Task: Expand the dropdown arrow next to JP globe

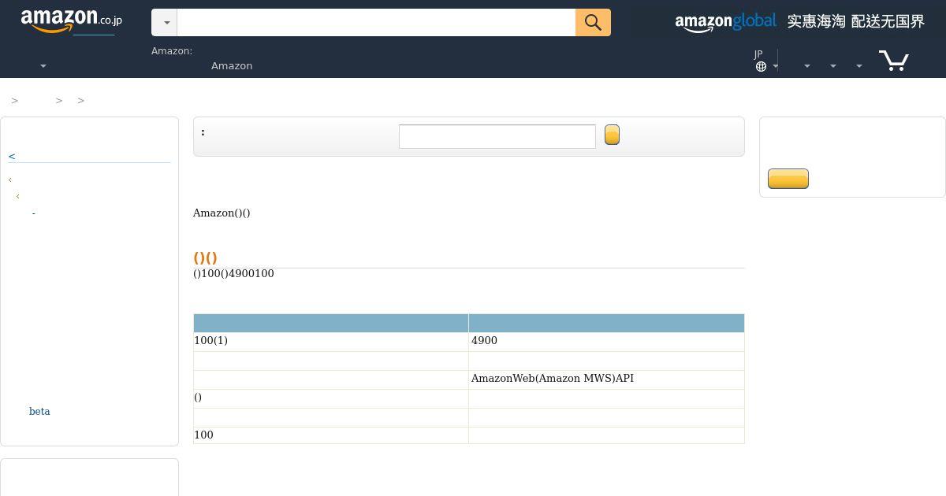Action: tap(776, 66)
